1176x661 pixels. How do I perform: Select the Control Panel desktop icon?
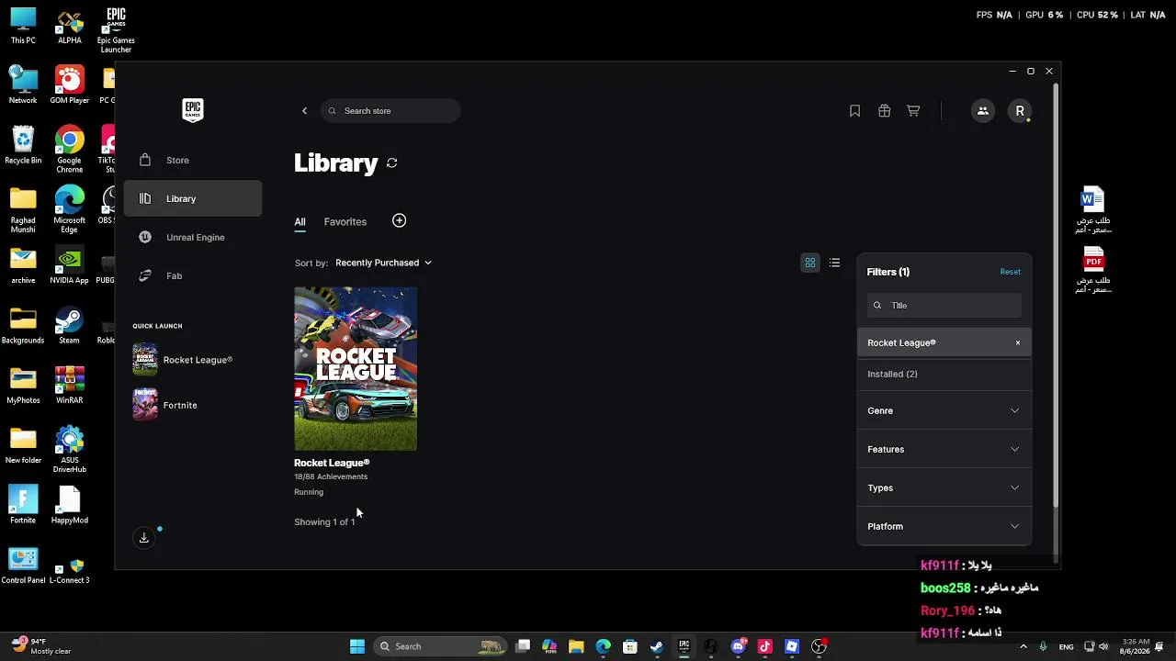pos(23,566)
